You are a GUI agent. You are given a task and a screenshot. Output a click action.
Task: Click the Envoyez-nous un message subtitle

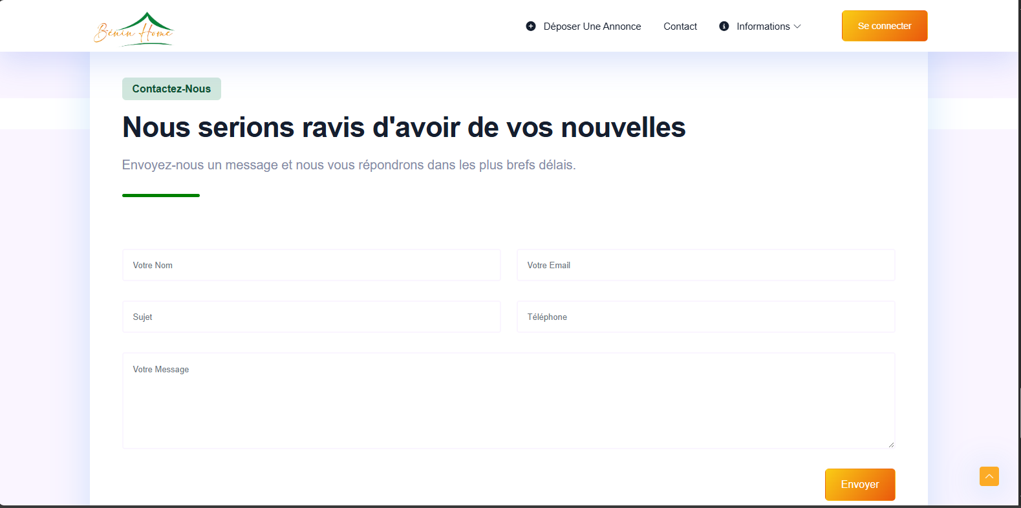349,165
